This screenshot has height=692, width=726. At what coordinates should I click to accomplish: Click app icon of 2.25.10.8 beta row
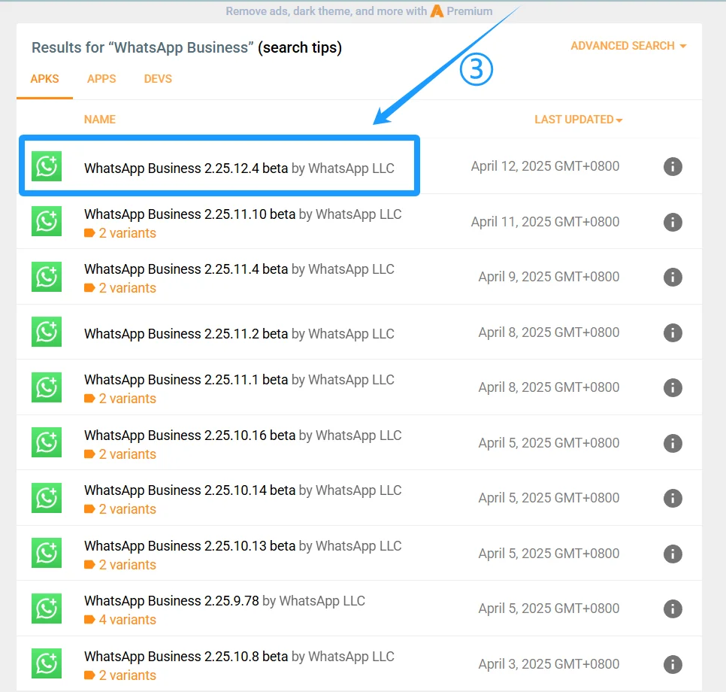47,663
